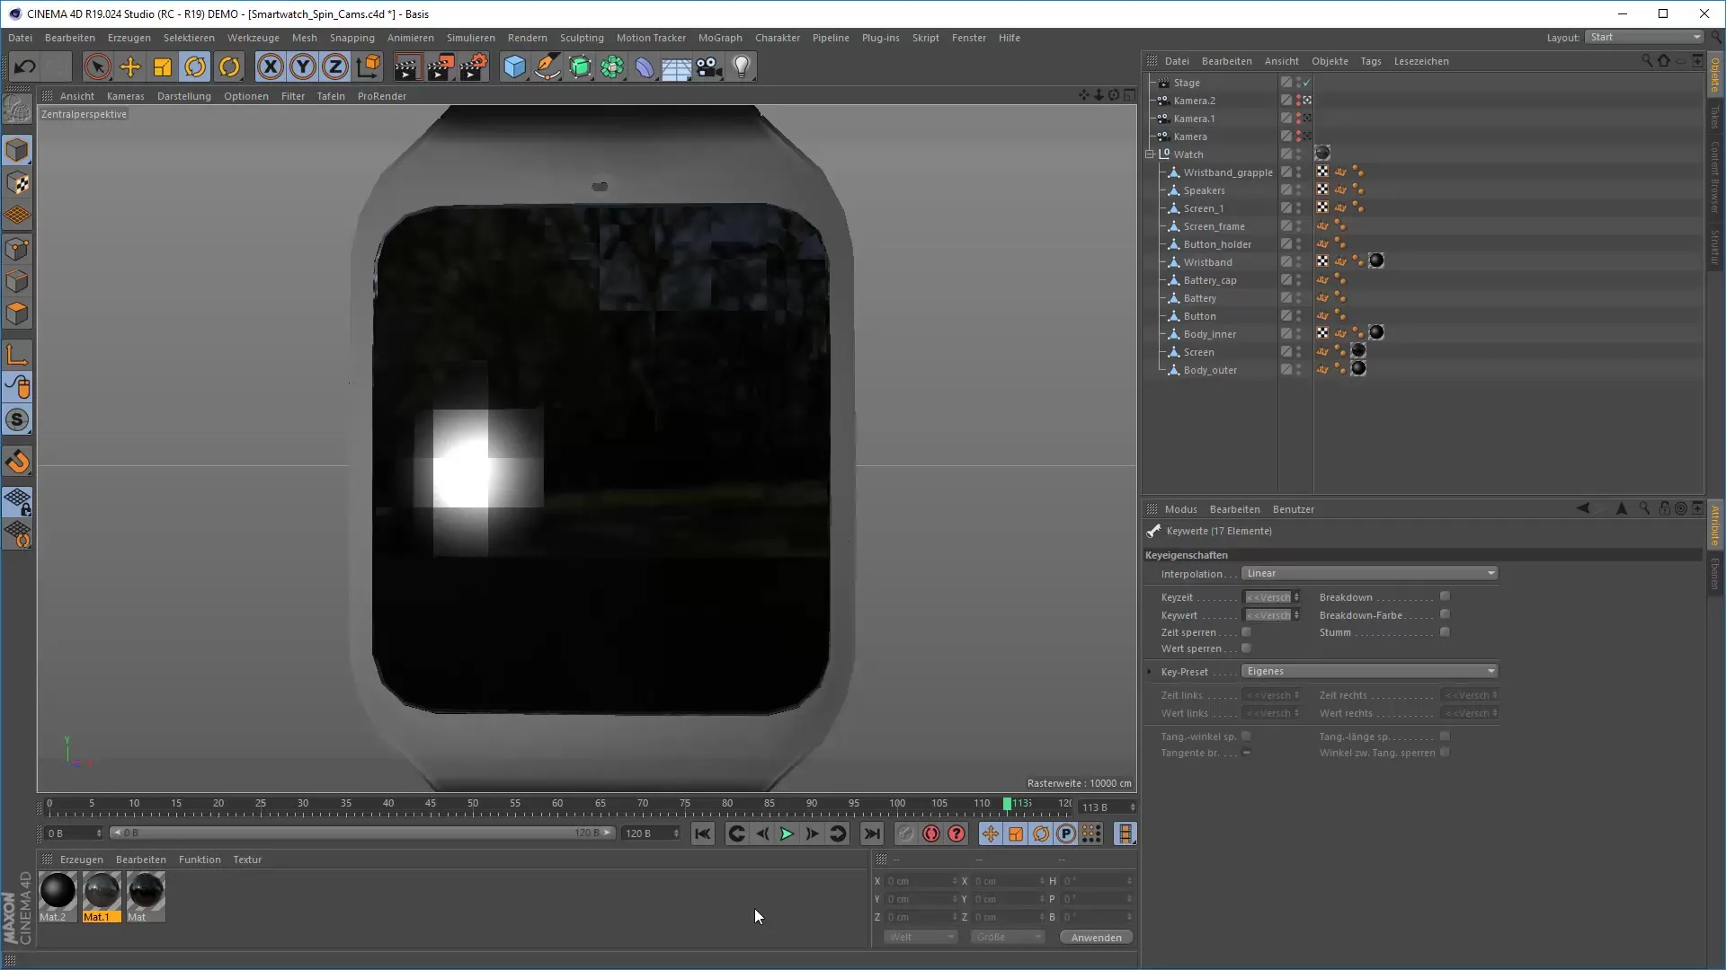1726x970 pixels.
Task: Enable the Zeit sperren checkbox
Action: click(1246, 632)
